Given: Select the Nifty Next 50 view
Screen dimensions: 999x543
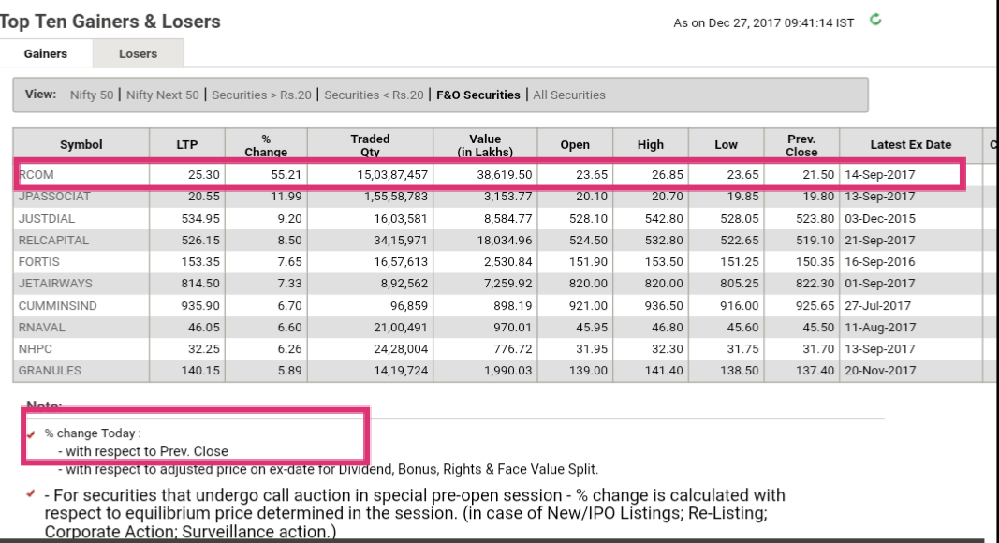Looking at the screenshot, I should pos(163,95).
